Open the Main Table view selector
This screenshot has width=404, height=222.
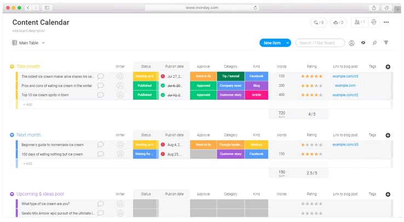(28, 43)
